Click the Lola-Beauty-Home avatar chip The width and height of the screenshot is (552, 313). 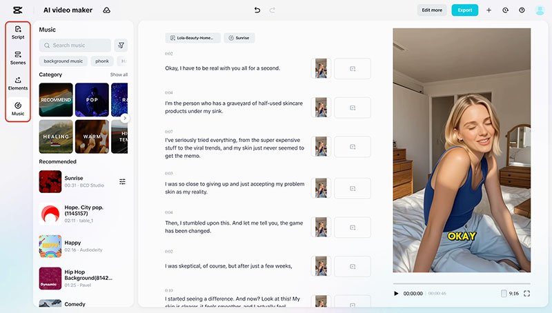193,38
